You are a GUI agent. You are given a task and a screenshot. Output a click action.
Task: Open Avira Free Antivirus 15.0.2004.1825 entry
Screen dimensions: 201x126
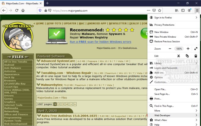(x=69, y=116)
